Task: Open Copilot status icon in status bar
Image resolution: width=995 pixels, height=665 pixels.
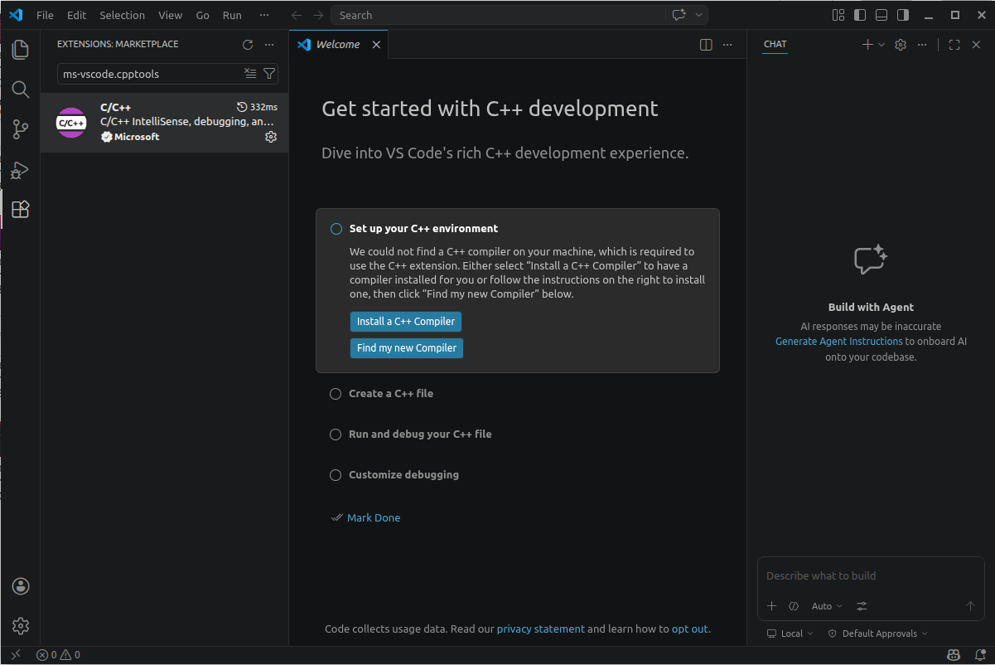Action: [954, 655]
